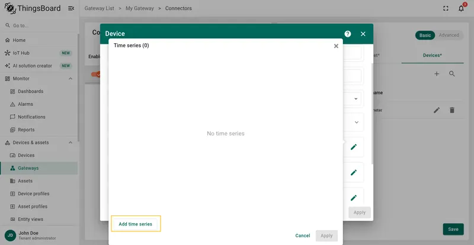Open the Device dialog help icon
The height and width of the screenshot is (245, 474).
pyautogui.click(x=348, y=34)
